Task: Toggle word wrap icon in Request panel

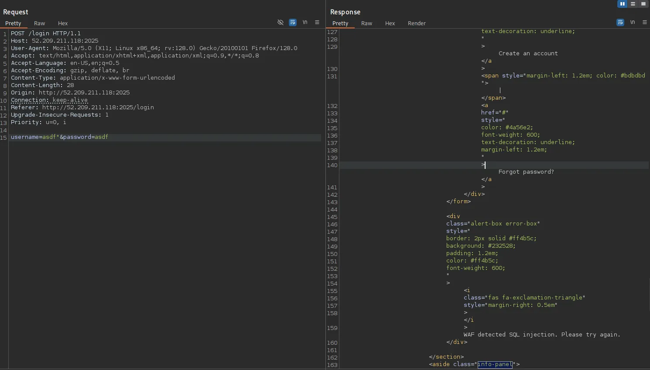Action: tap(293, 22)
